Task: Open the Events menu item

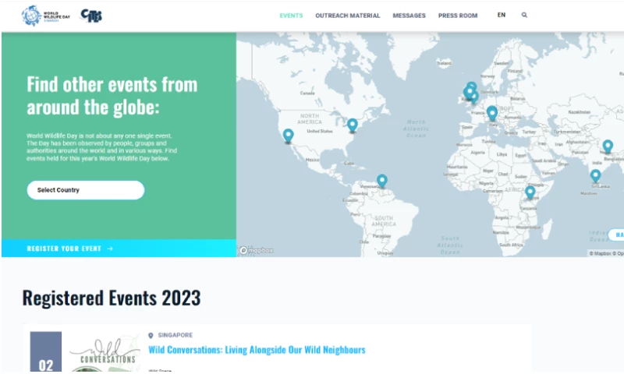Action: (291, 16)
